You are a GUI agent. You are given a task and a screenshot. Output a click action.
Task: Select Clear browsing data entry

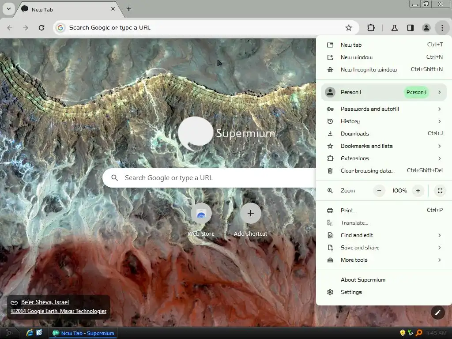pyautogui.click(x=384, y=171)
